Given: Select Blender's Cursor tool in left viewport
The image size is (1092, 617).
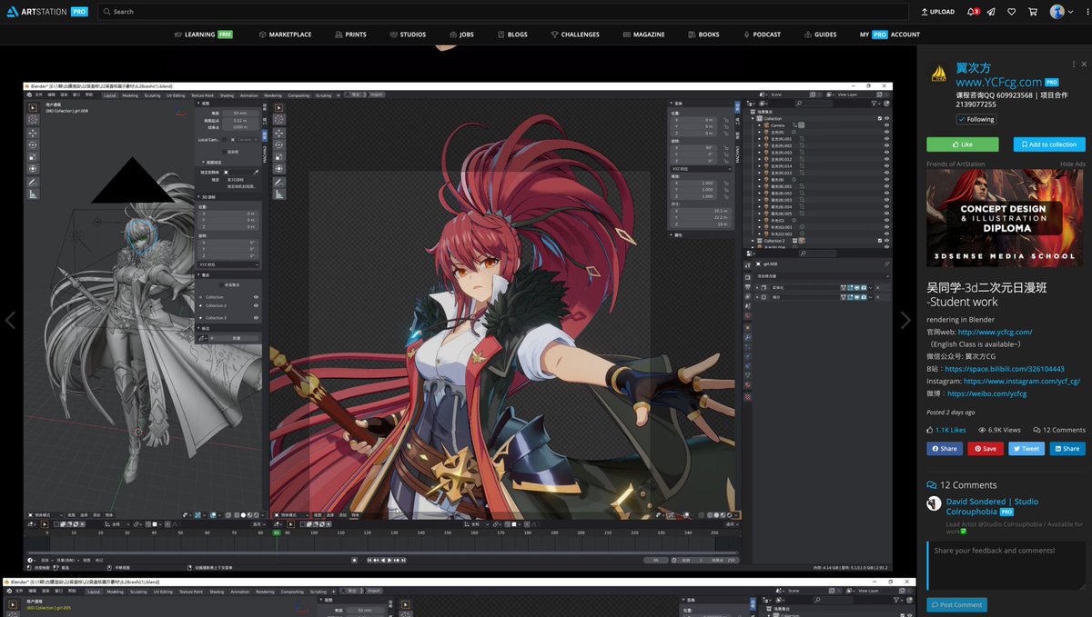Looking at the screenshot, I should click(33, 119).
